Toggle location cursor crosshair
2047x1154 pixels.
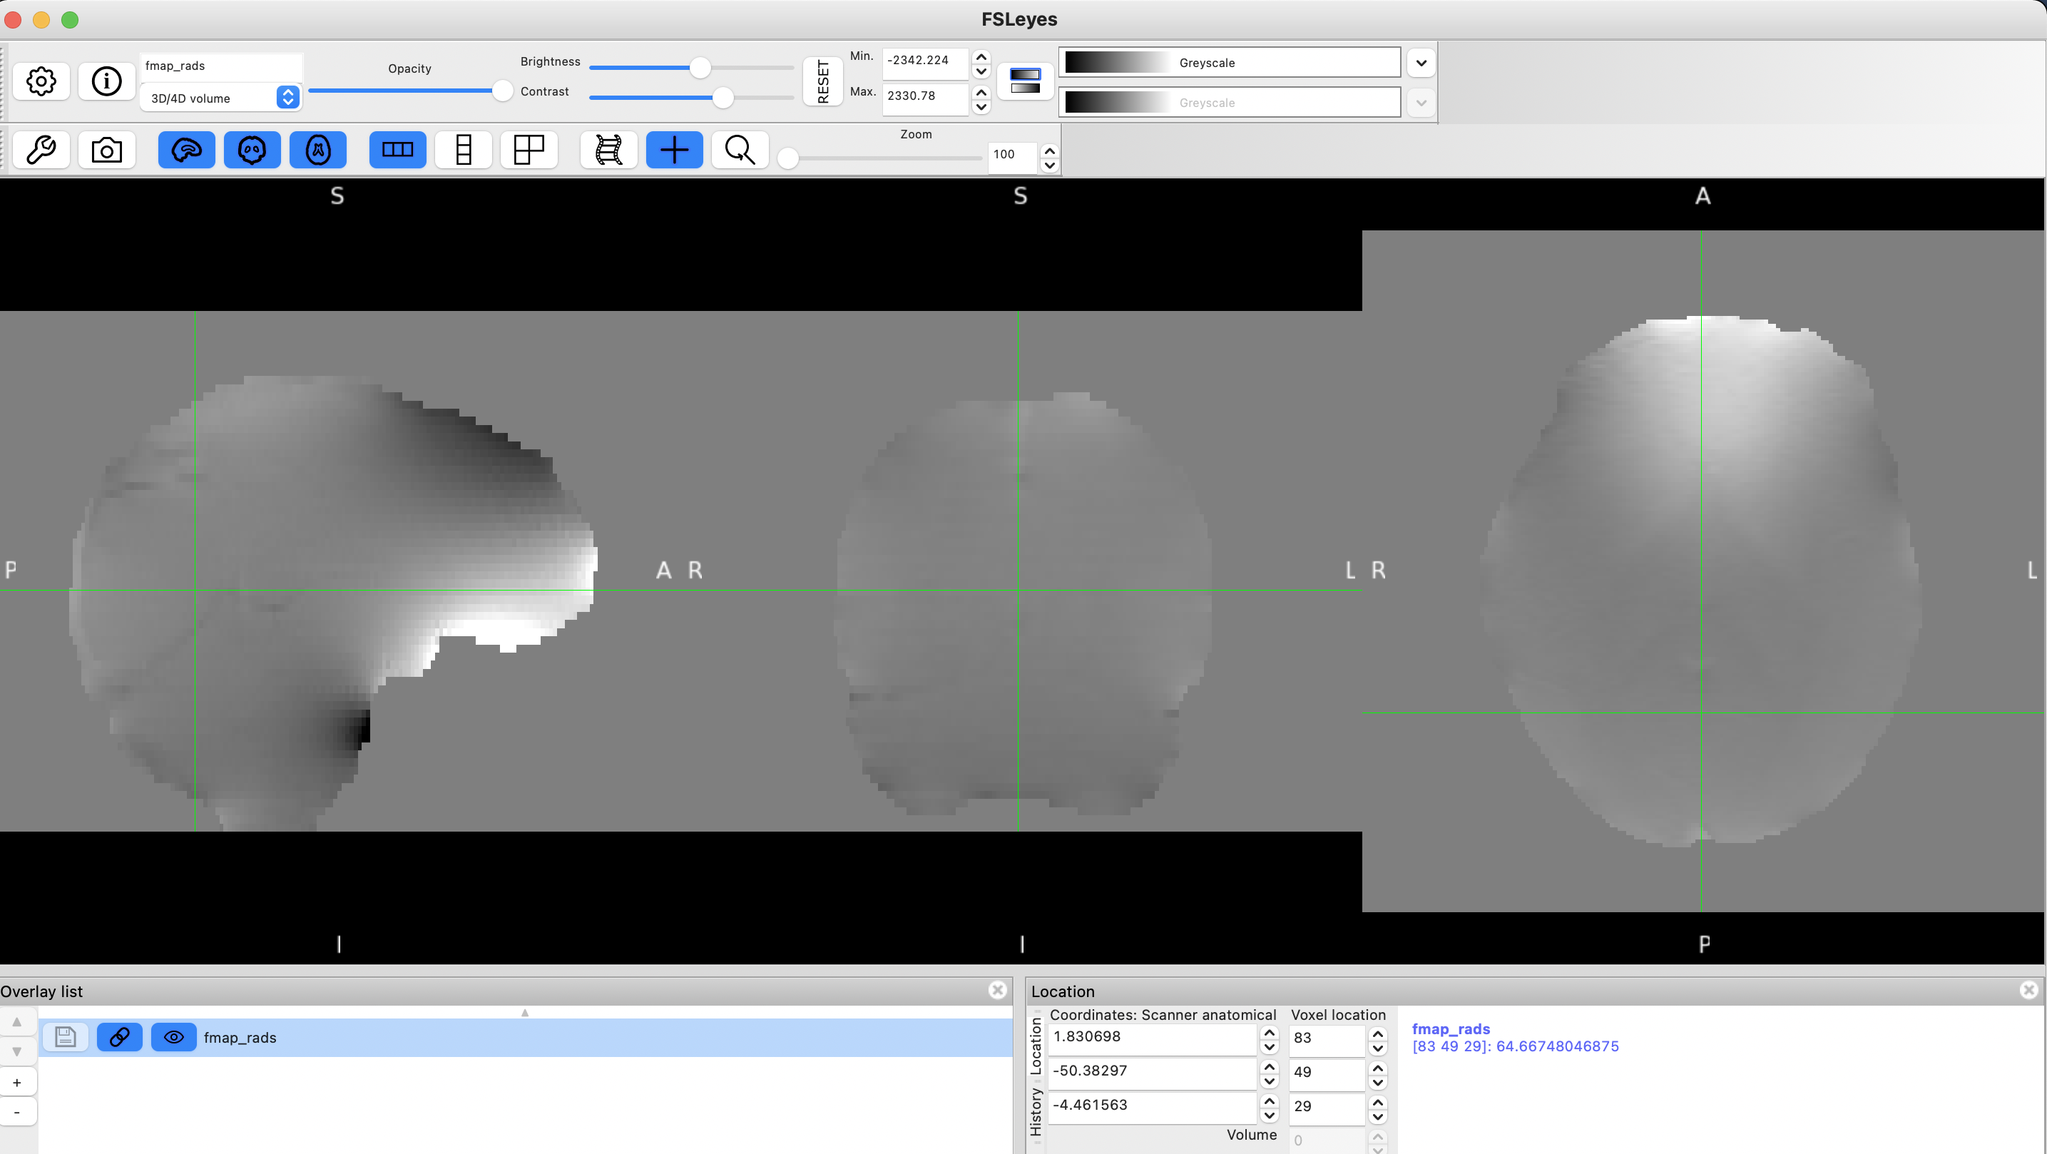[x=674, y=149]
